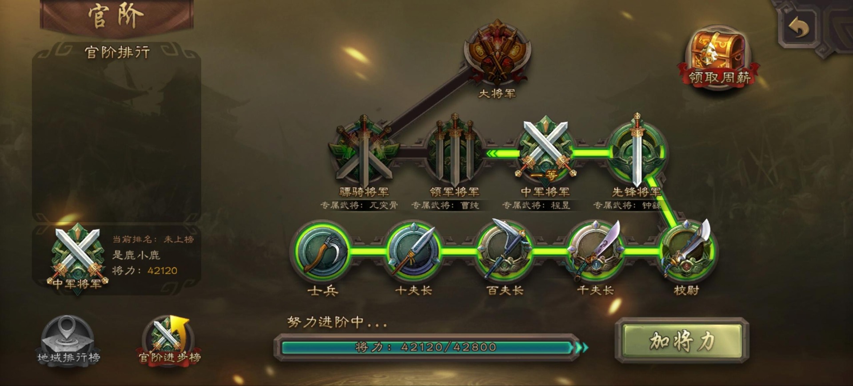Screen dimensions: 853x386
Task: Click the 将力 progress bar
Action: tap(426, 347)
